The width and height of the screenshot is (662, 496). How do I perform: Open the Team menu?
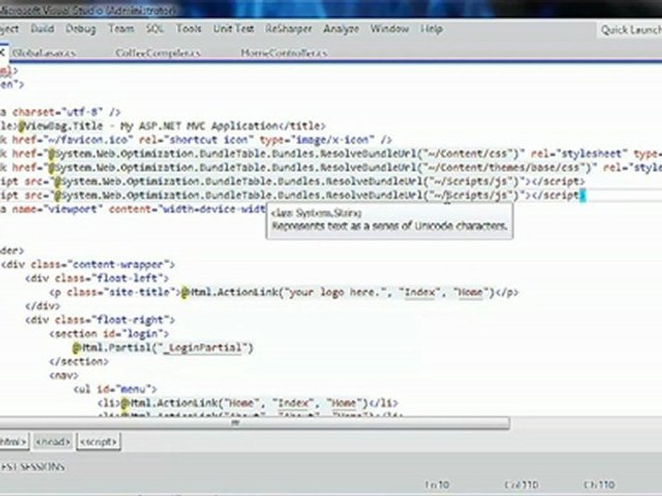tap(121, 29)
